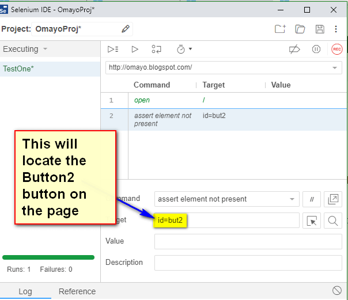The height and width of the screenshot is (300, 348).
Task: Select target in page with pointer icon
Action: click(x=312, y=221)
